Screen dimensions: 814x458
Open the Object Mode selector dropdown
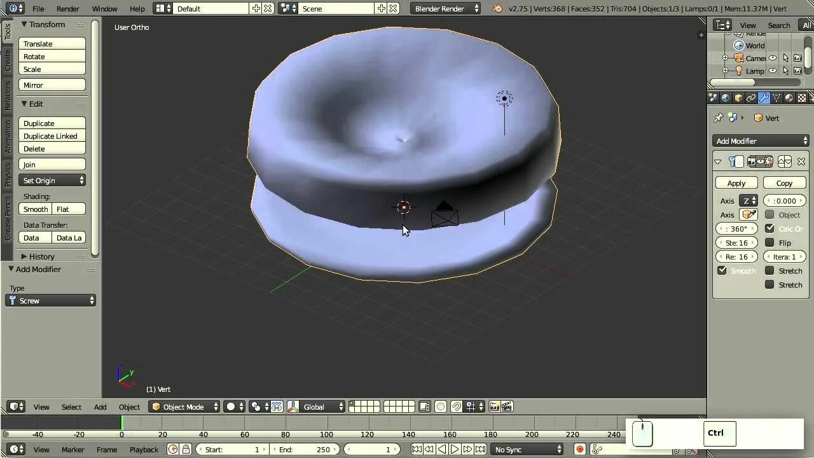coord(184,407)
